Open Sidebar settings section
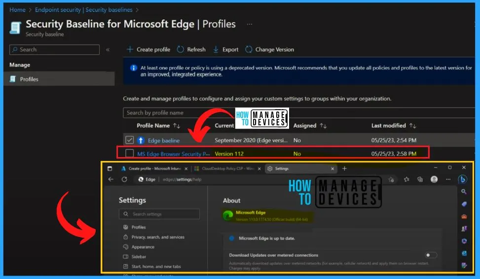 [139, 257]
